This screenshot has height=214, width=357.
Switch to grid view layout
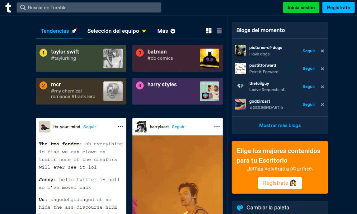(209, 31)
